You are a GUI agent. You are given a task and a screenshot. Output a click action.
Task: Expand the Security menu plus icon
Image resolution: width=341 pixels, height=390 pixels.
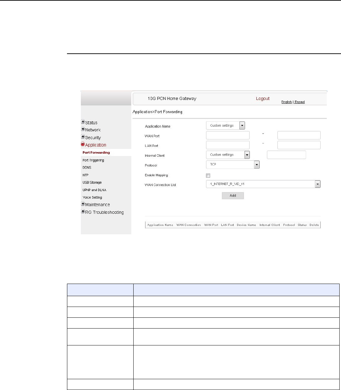[x=83, y=137]
